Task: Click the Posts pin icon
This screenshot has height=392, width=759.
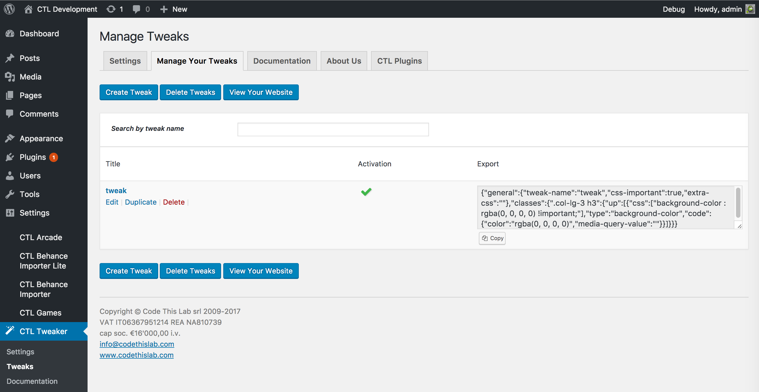Action: click(10, 58)
